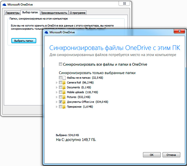Check the Camera Roll folder checkbox
Viewport: 187px width, 166px height.
point(60,83)
